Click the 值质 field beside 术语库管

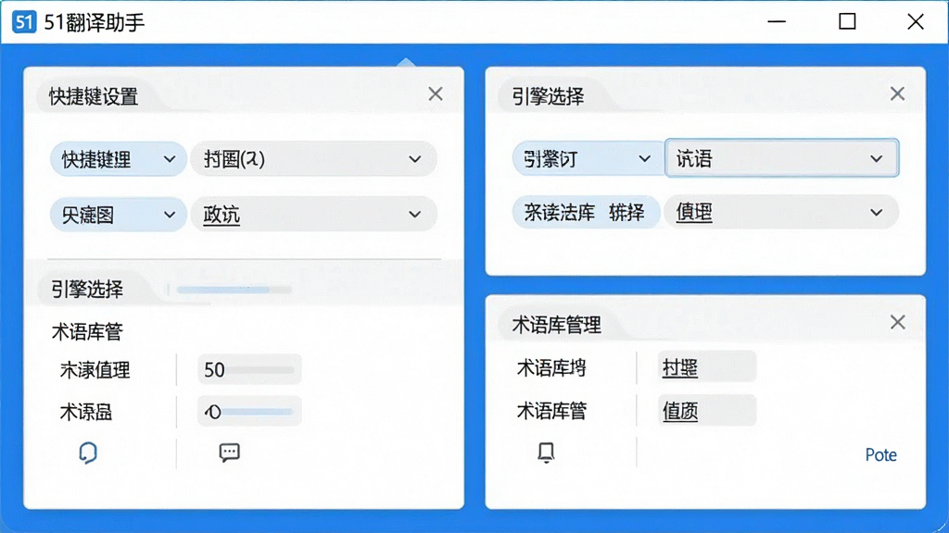coord(707,411)
